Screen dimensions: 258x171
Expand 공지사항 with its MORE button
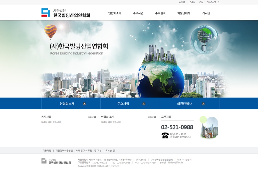(92, 117)
